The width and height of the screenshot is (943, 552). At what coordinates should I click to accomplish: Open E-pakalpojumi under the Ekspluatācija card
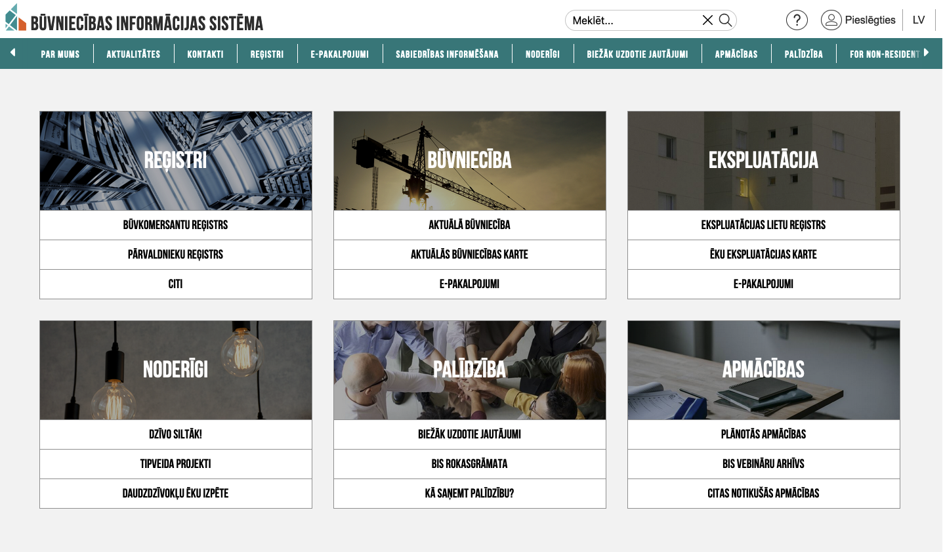[x=764, y=284]
